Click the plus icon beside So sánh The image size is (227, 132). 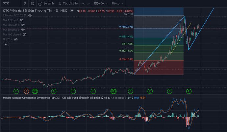click(40, 4)
